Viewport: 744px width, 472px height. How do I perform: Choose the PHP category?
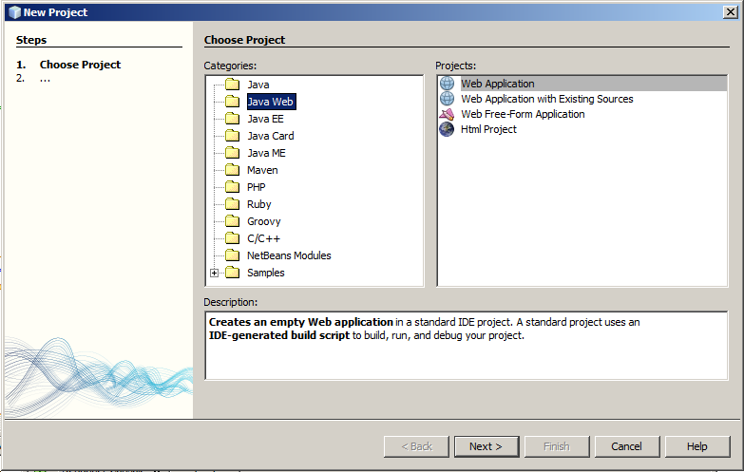click(x=256, y=187)
